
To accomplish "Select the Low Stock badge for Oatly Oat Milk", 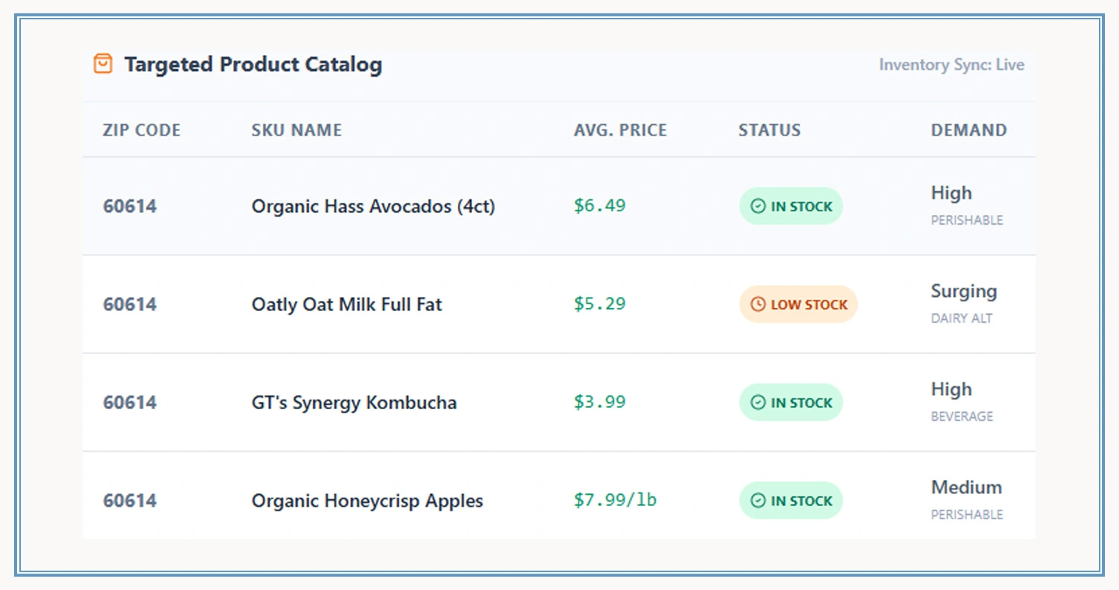I will (798, 304).
